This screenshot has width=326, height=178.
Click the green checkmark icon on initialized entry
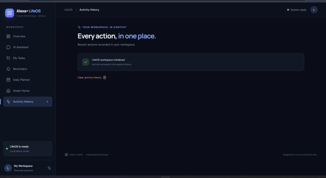point(86,62)
